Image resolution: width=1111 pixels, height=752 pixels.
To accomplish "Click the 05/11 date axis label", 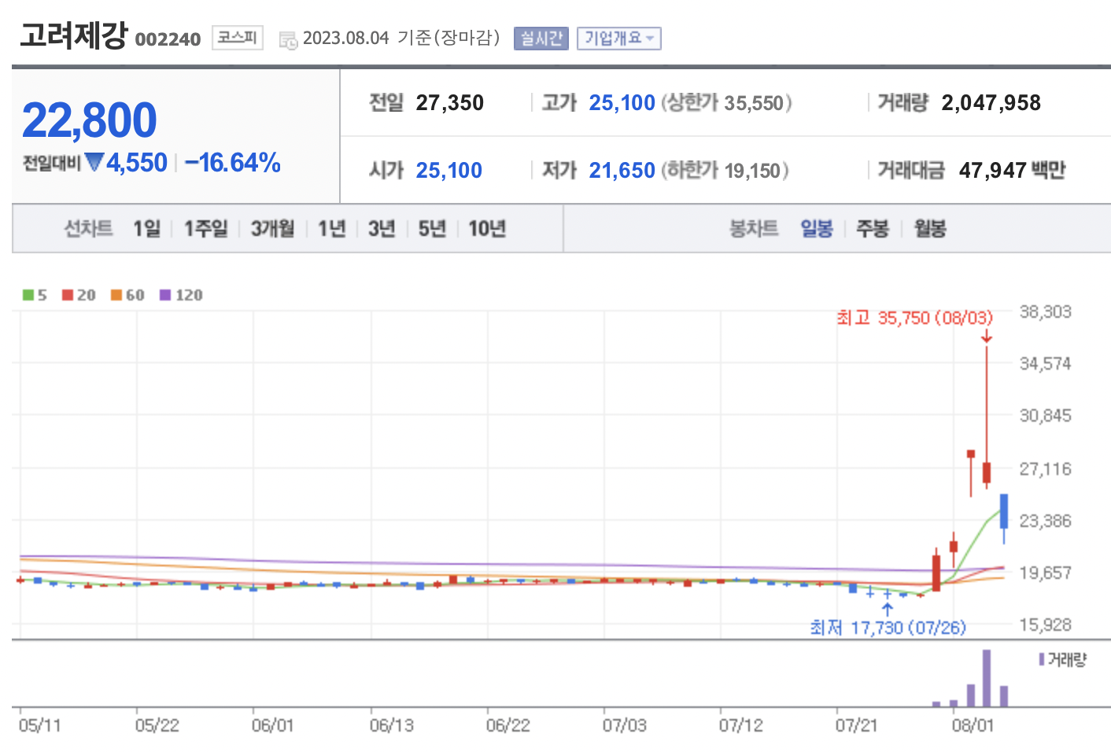I will tap(40, 725).
